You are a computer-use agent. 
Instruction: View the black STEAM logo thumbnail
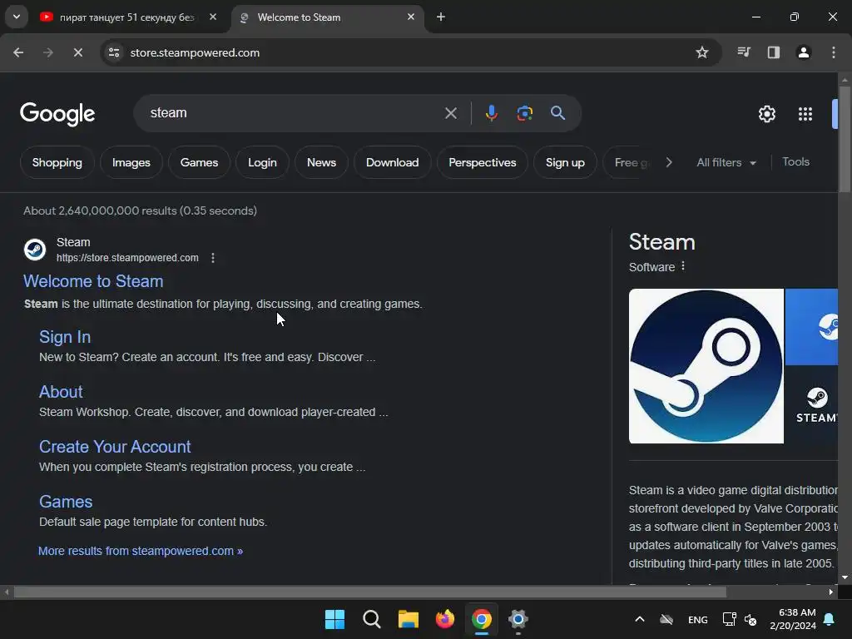point(811,405)
